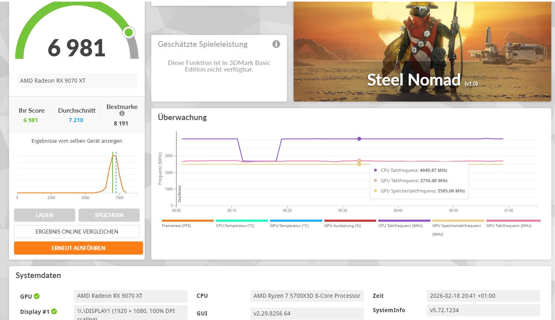The height and width of the screenshot is (320, 555).
Task: Select the Ihr Score tab
Action: coord(31,115)
